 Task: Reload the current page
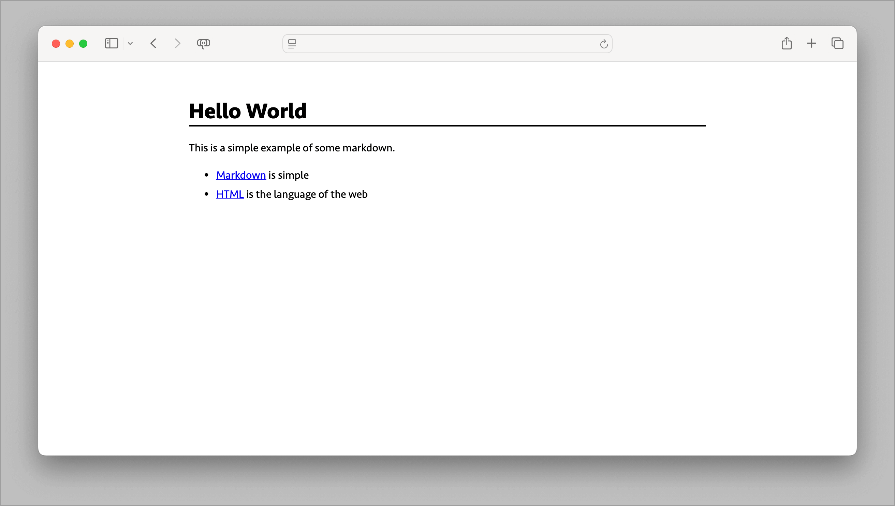(x=603, y=43)
